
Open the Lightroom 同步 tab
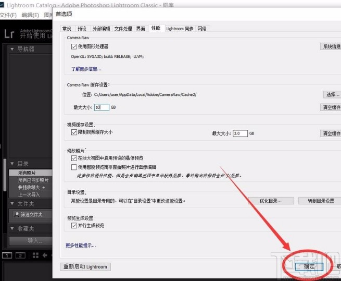[x=180, y=29]
